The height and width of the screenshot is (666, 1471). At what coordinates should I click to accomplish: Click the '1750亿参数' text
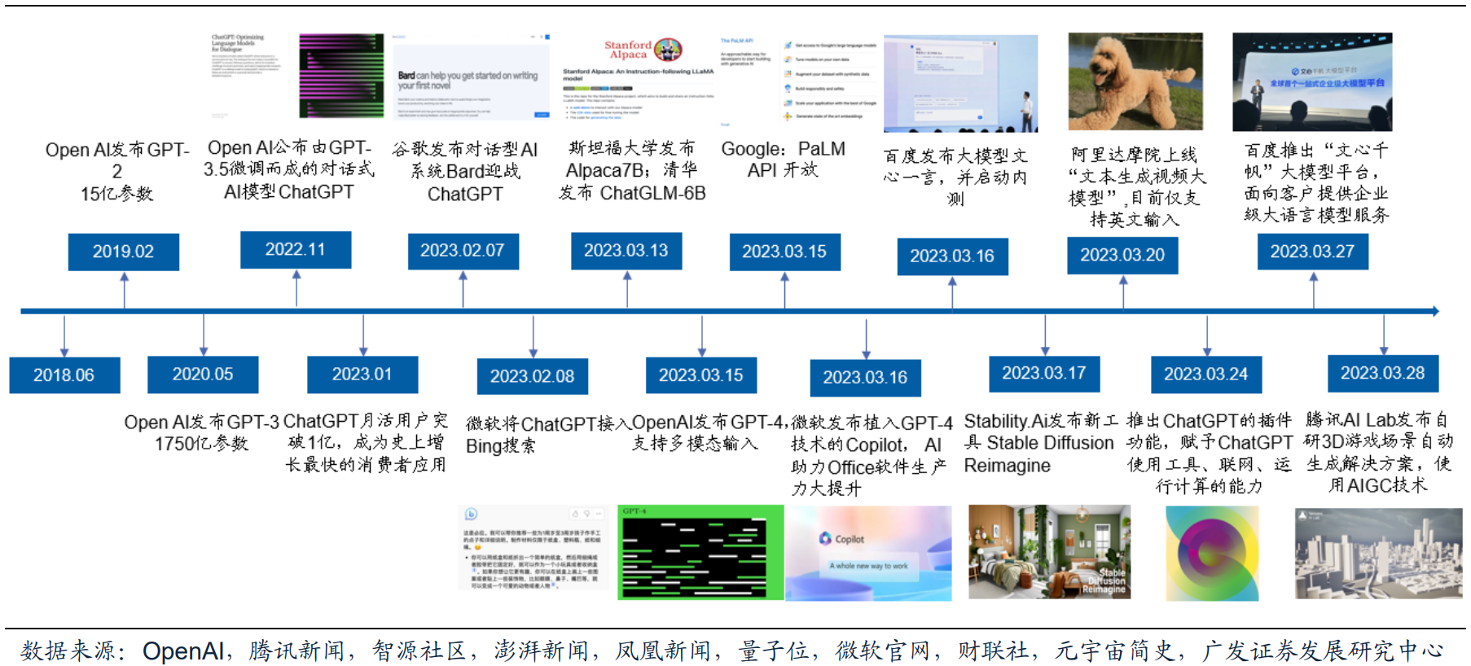pos(202,444)
